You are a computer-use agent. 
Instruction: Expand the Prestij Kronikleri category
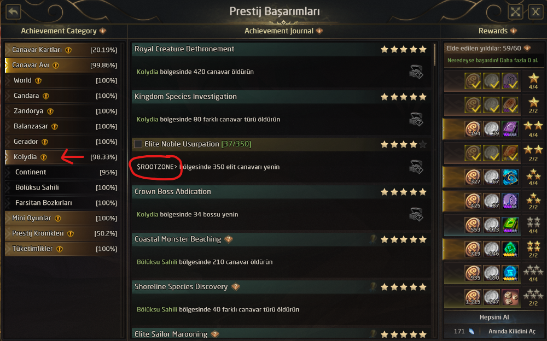[38, 233]
